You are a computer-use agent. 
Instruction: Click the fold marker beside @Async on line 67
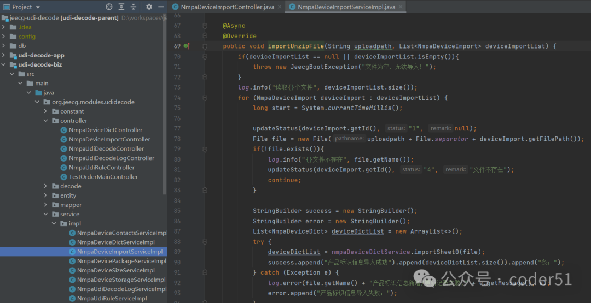click(x=205, y=26)
